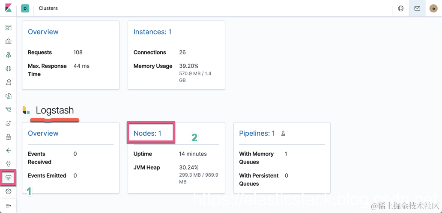Open the Dashboard app in sidebar
442x213 pixels.
tap(9, 28)
